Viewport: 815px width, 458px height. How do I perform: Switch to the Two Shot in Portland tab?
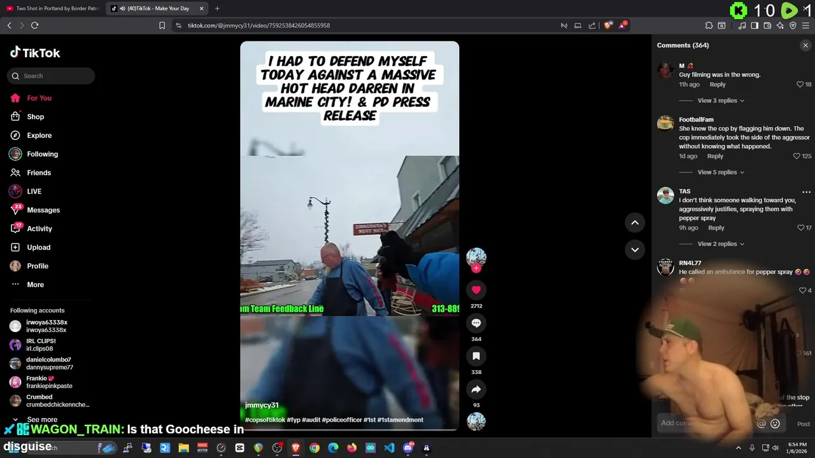(x=53, y=8)
